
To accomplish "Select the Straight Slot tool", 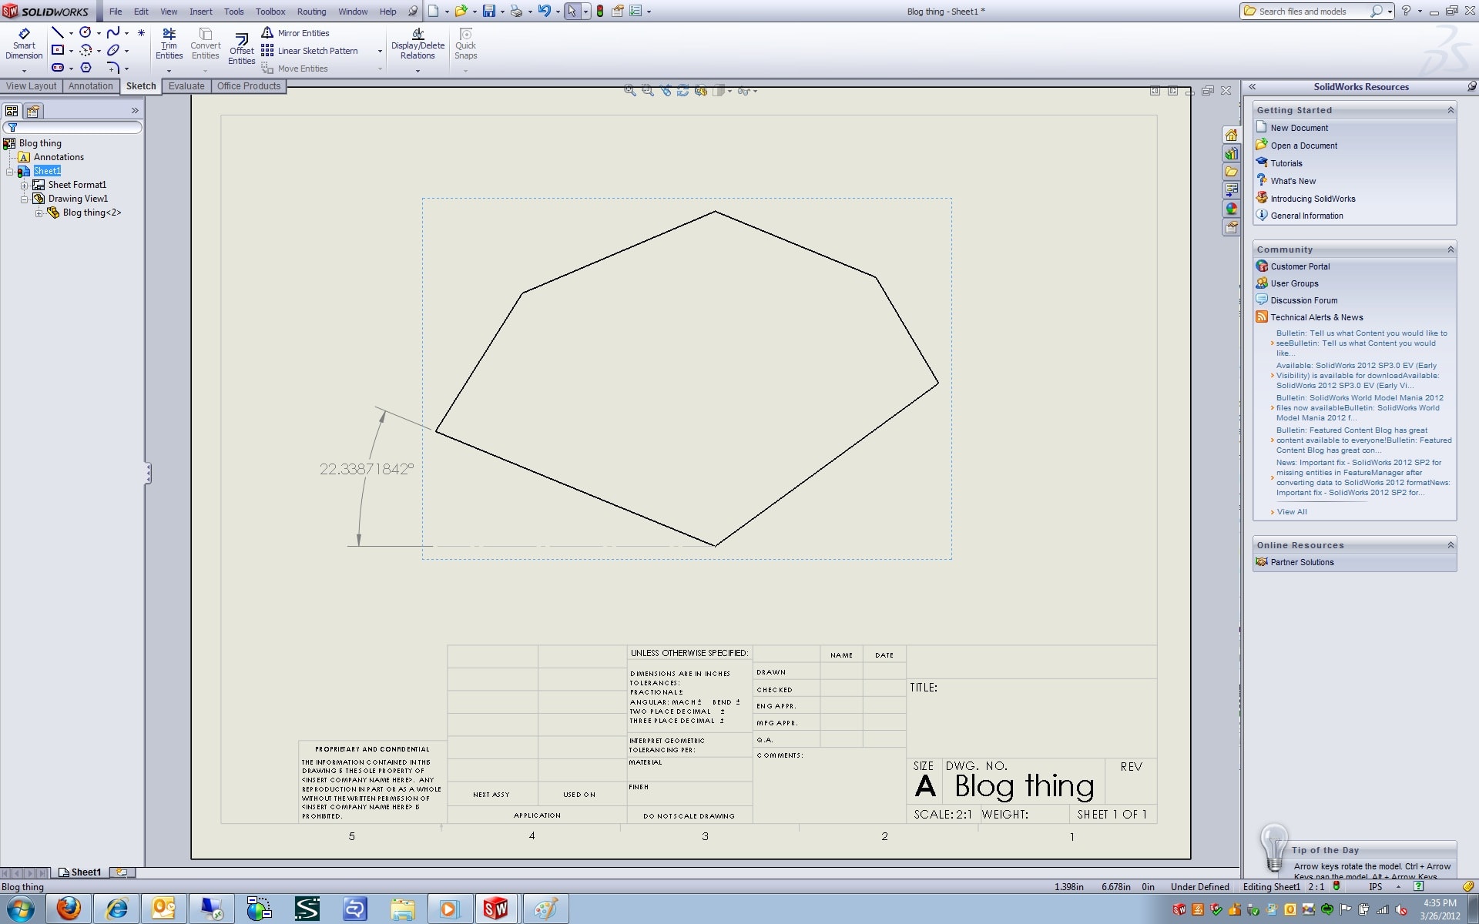I will (x=58, y=68).
